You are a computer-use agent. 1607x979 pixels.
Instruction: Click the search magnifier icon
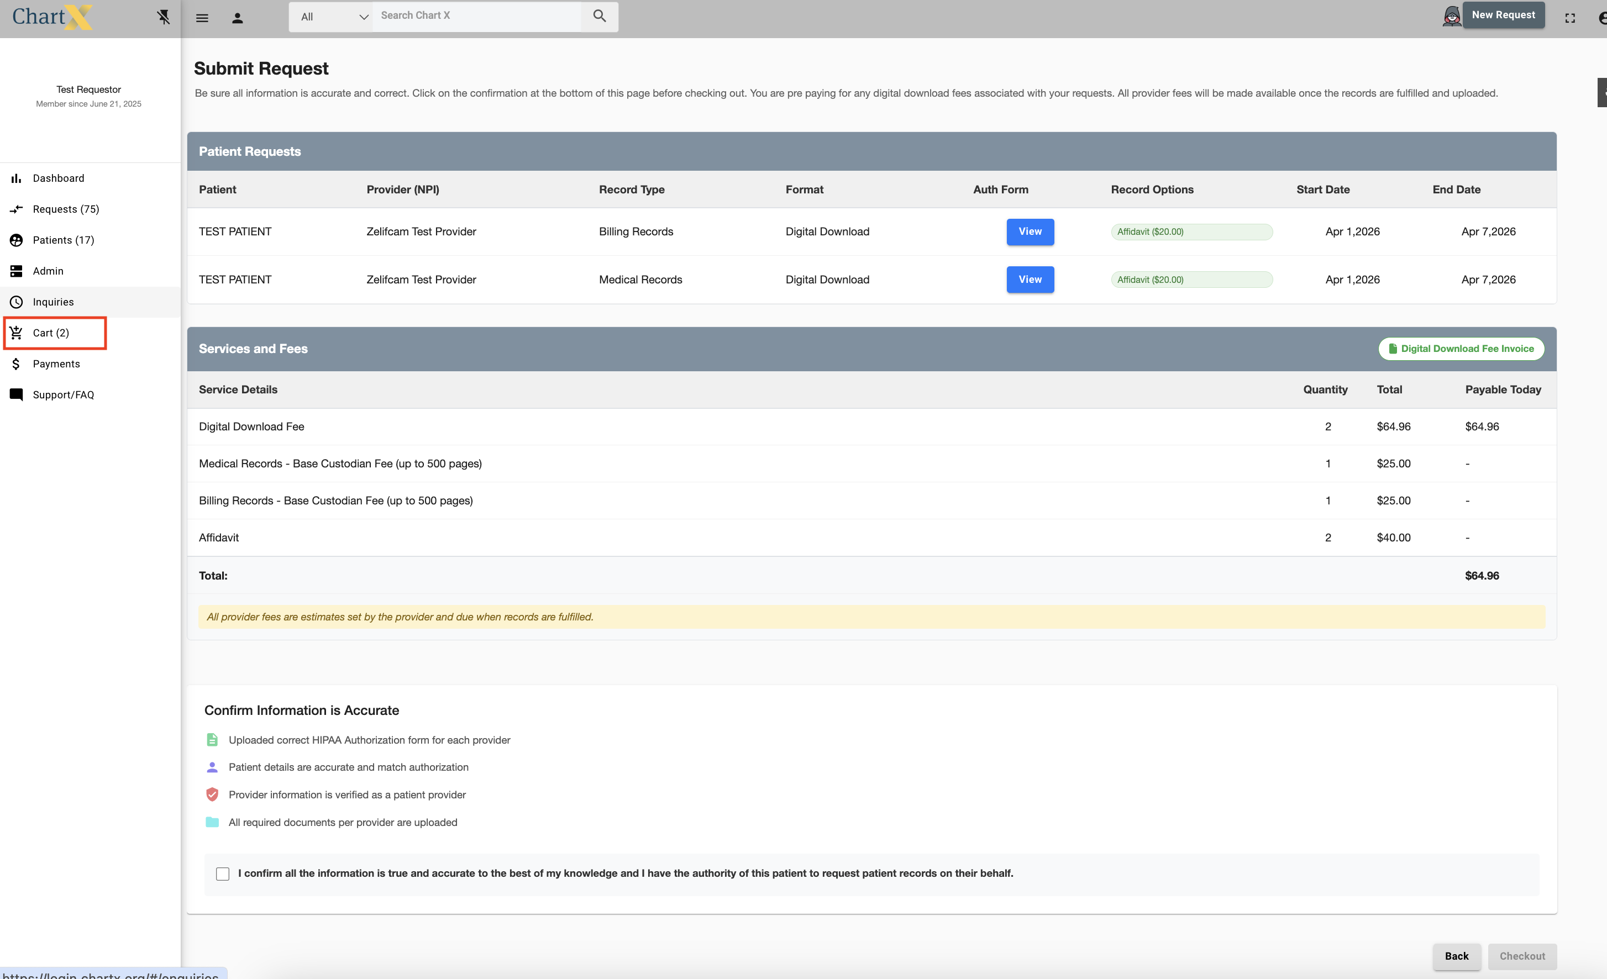600,17
